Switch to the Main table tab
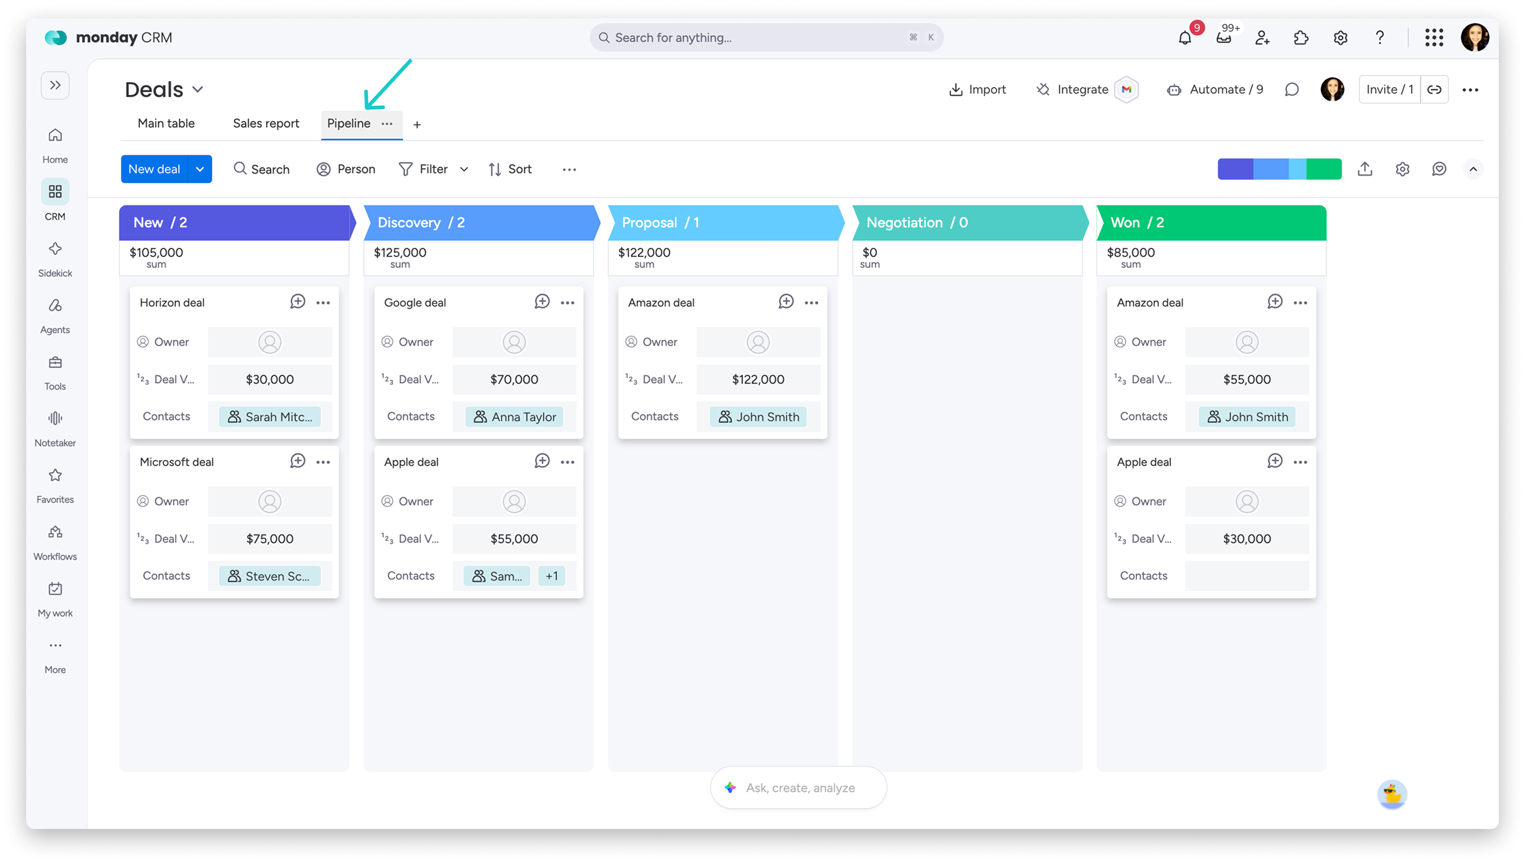 [x=166, y=123]
